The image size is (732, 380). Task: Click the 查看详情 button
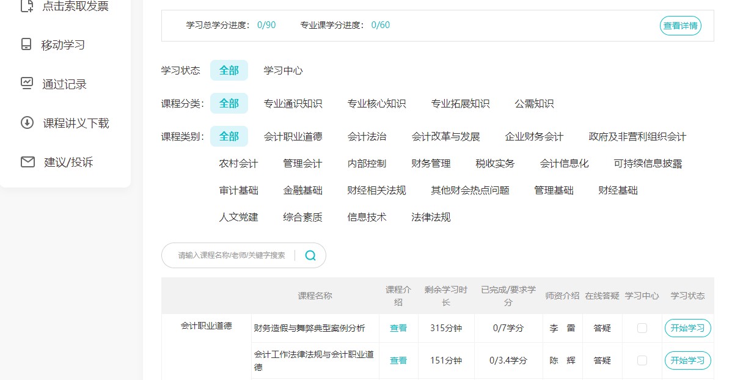click(x=680, y=26)
